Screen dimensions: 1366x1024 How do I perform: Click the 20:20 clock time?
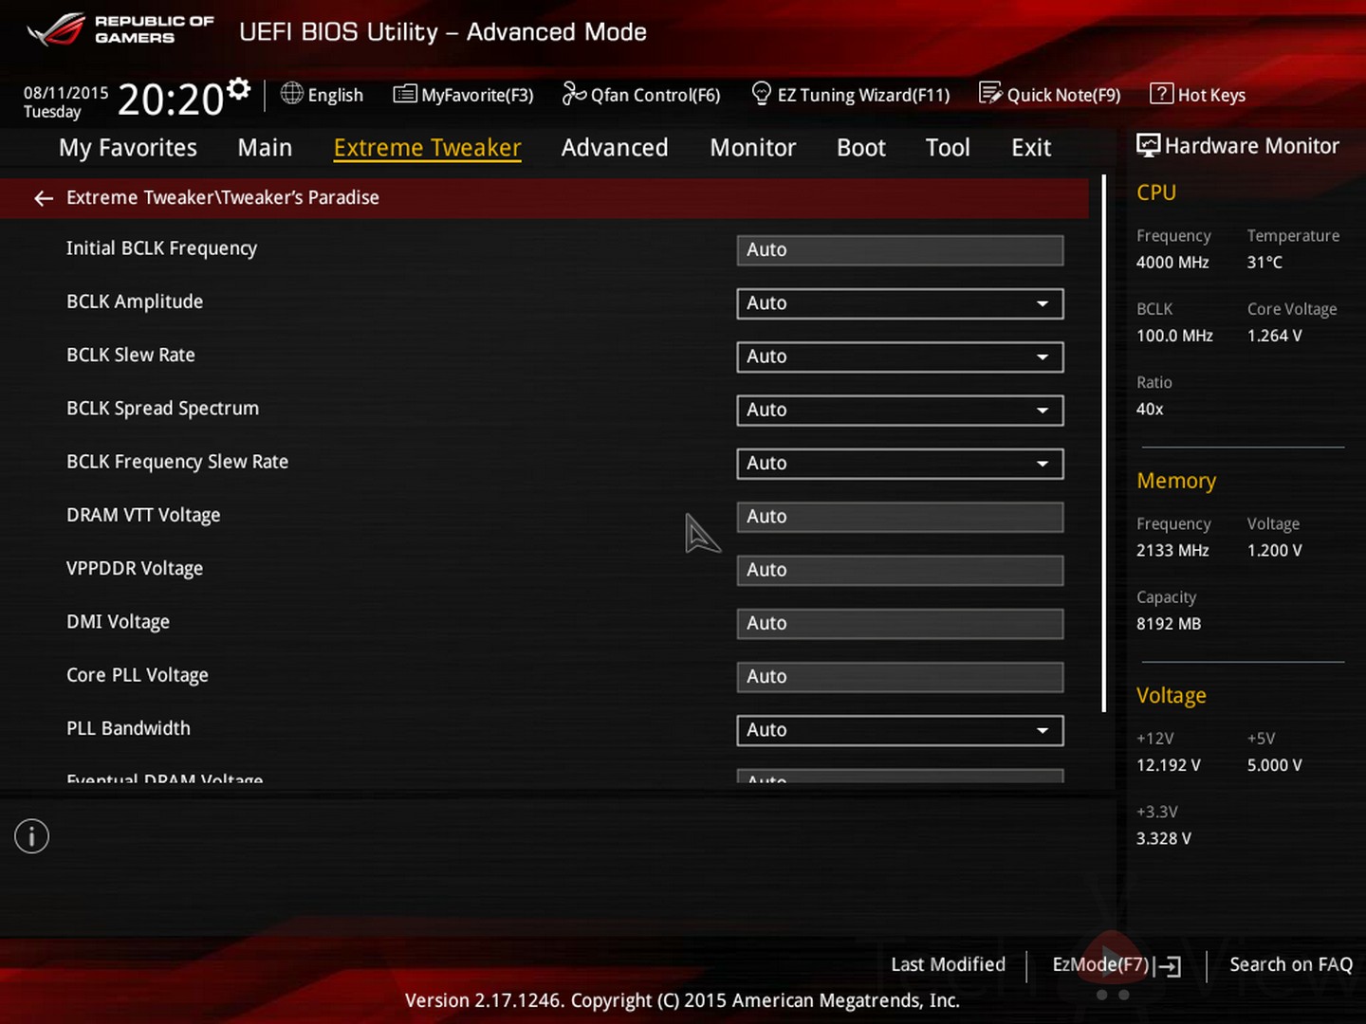171,100
